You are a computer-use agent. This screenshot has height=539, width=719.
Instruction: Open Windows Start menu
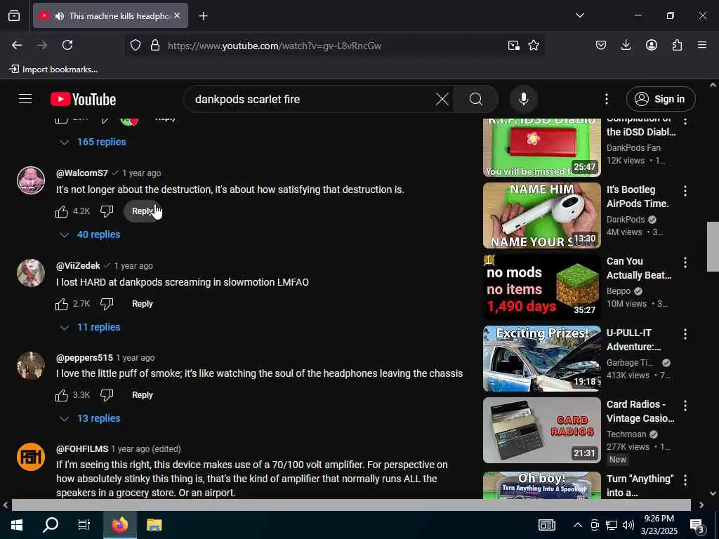[17, 525]
